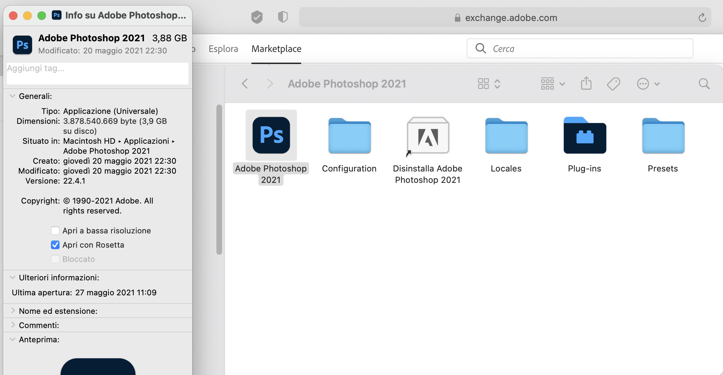
Task: Open the Presets folder
Action: (x=663, y=136)
